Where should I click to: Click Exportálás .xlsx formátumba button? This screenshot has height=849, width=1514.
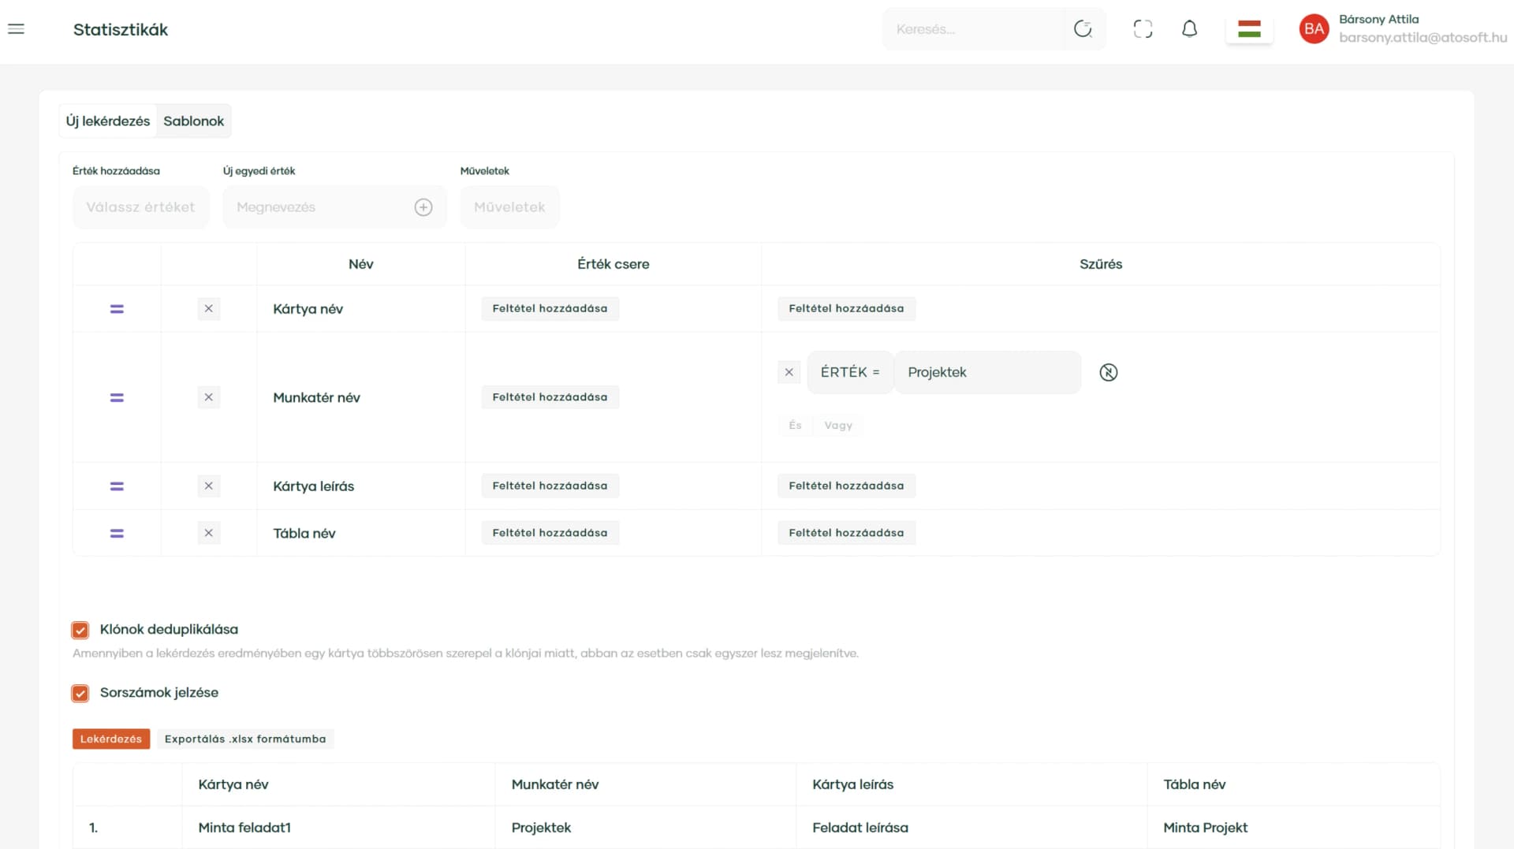pyautogui.click(x=245, y=739)
